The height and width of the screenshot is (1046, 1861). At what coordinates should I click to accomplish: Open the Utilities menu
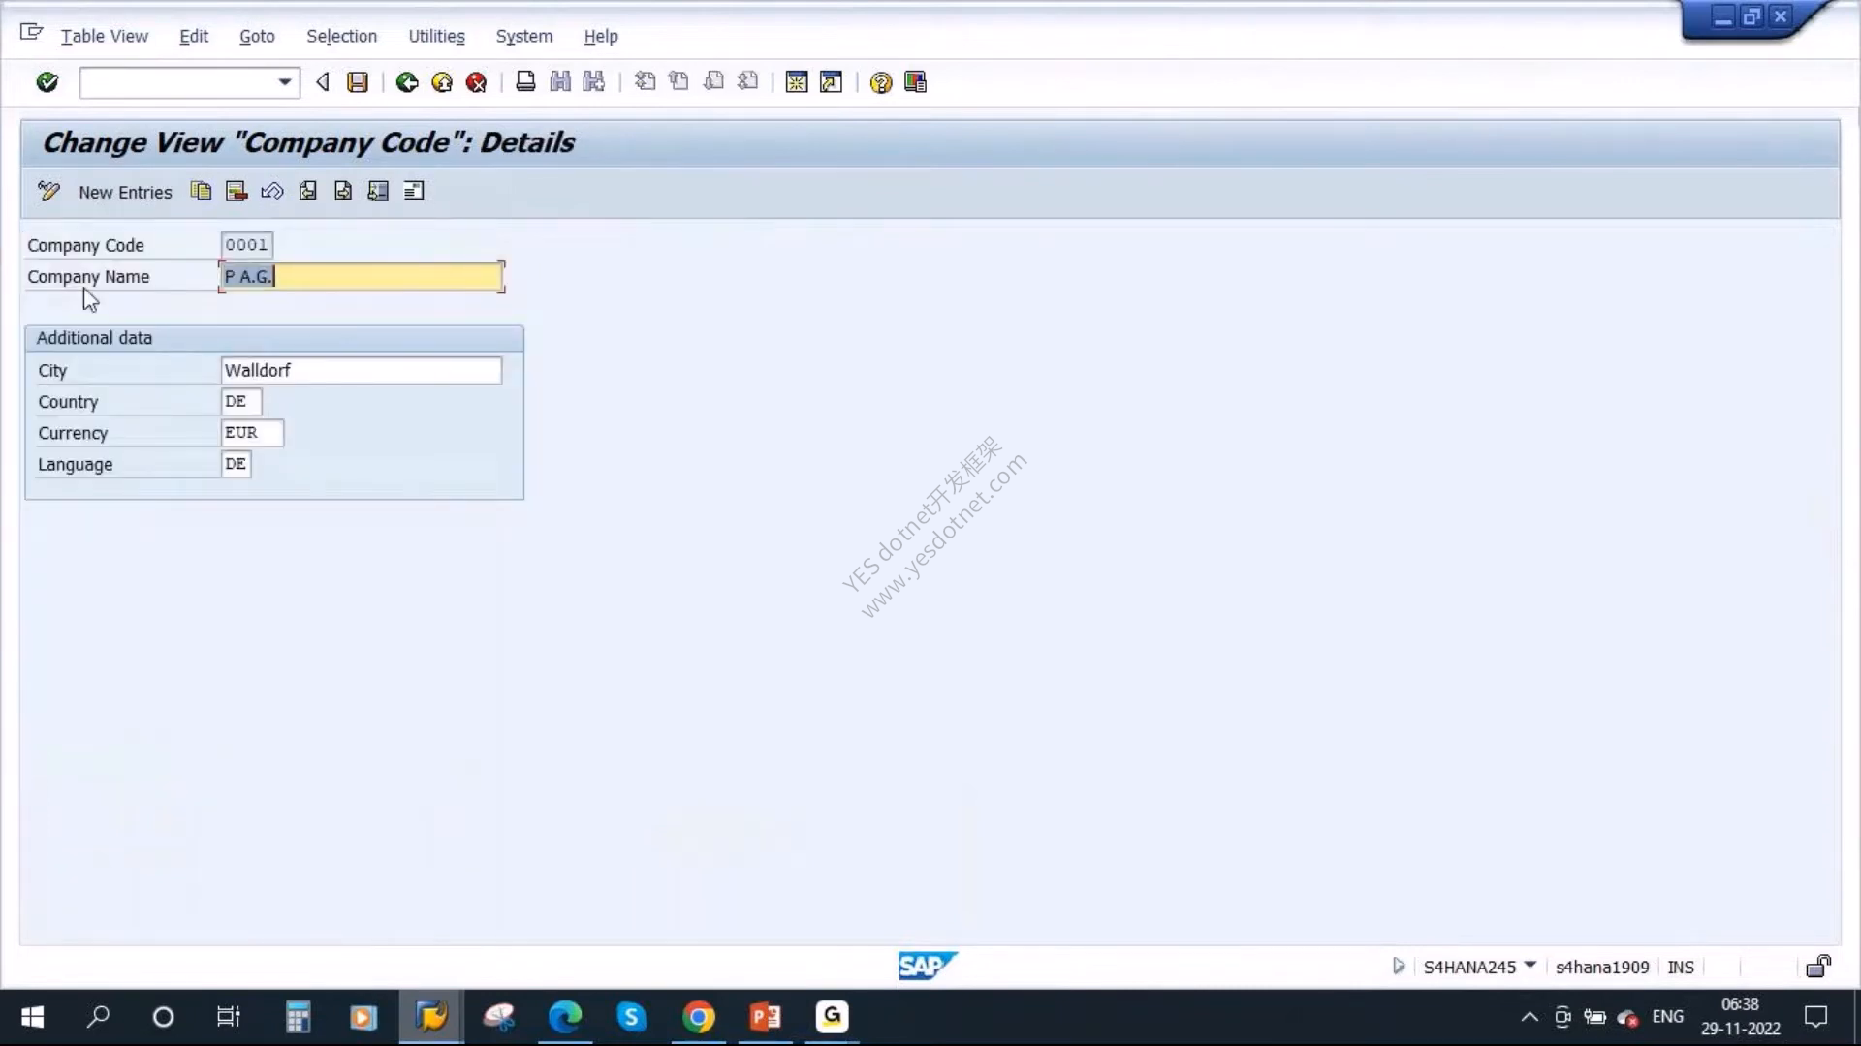point(436,37)
